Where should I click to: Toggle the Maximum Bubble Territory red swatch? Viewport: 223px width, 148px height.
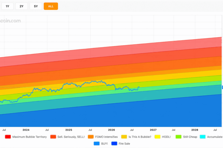pyautogui.click(x=8, y=137)
